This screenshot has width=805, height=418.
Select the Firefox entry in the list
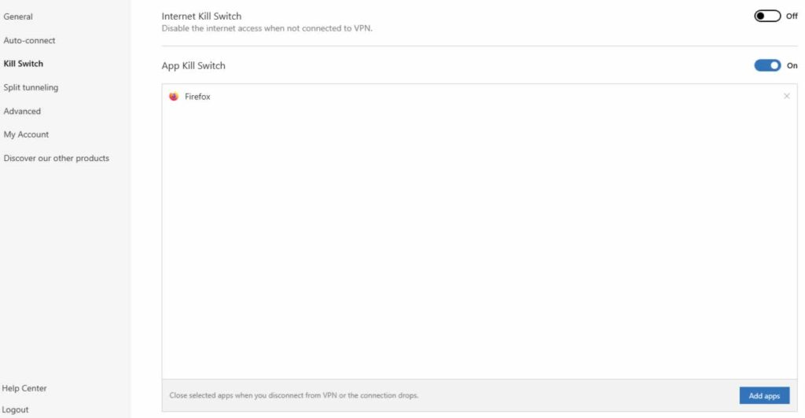(x=479, y=97)
